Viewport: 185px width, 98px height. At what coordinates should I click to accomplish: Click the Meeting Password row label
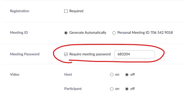pyautogui.click(x=25, y=54)
